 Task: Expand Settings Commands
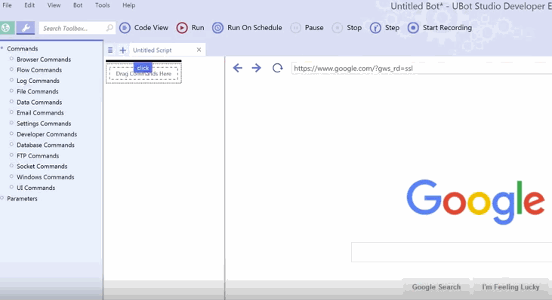pos(11,123)
